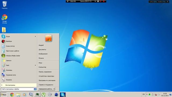The width and height of the screenshot is (172, 97).
Task: Select the yellow folder on the desktop
Action: pyautogui.click(x=4, y=30)
